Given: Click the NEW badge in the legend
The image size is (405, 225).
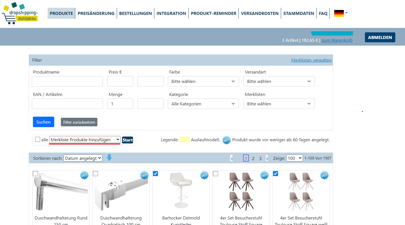Looking at the screenshot, I should (x=227, y=140).
